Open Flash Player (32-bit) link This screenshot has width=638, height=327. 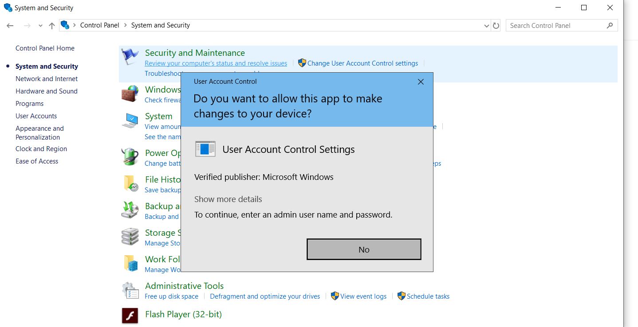coord(183,314)
